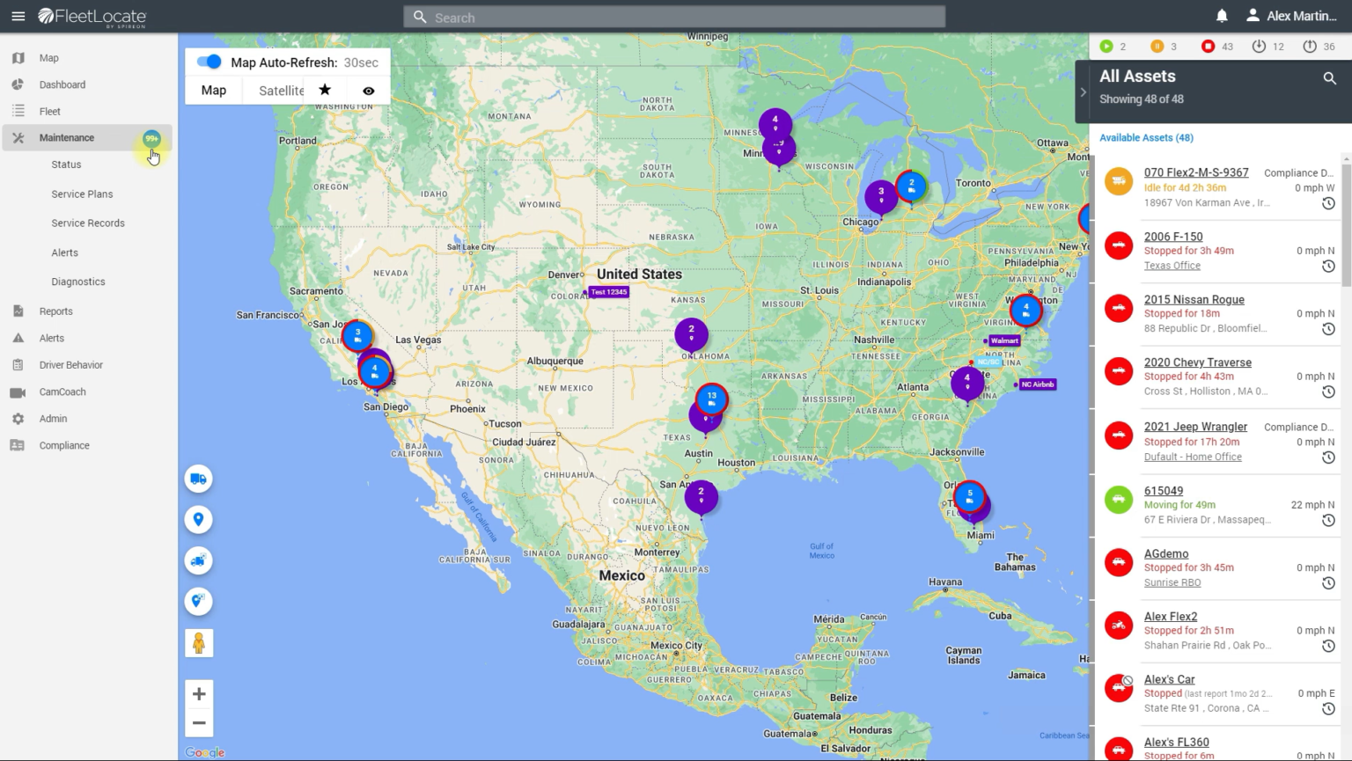Open the hamburger navigation menu
This screenshot has height=761, width=1352.
pyautogui.click(x=18, y=16)
